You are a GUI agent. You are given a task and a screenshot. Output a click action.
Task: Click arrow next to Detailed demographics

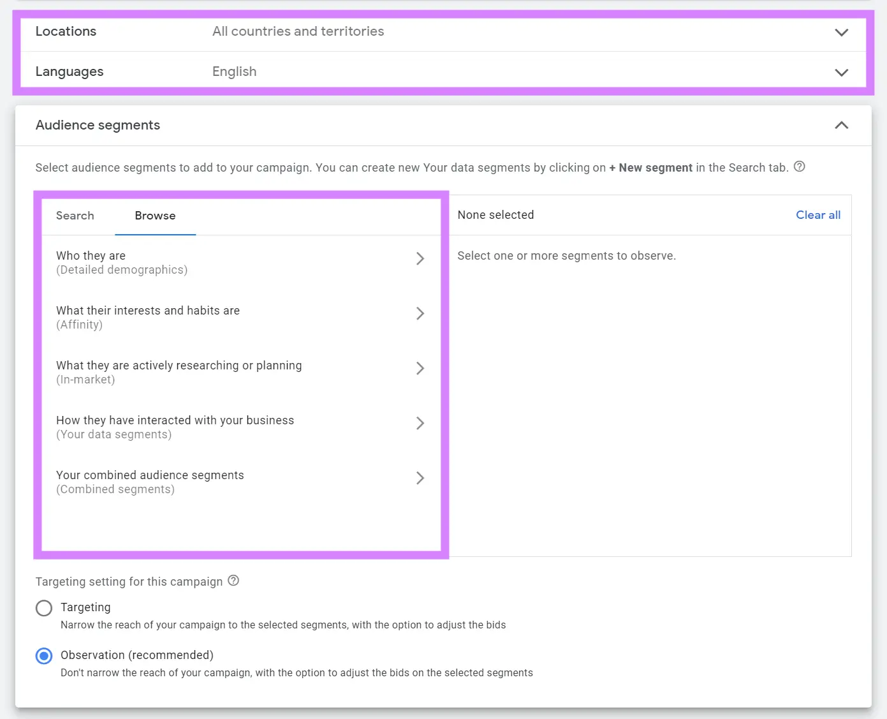coord(420,258)
